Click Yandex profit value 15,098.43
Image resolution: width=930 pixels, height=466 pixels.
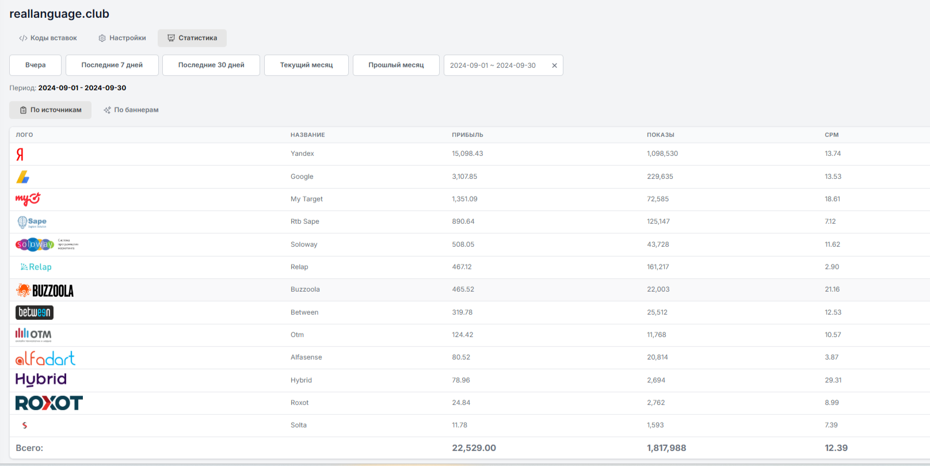click(467, 154)
